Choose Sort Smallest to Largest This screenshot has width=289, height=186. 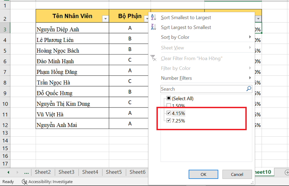186,18
